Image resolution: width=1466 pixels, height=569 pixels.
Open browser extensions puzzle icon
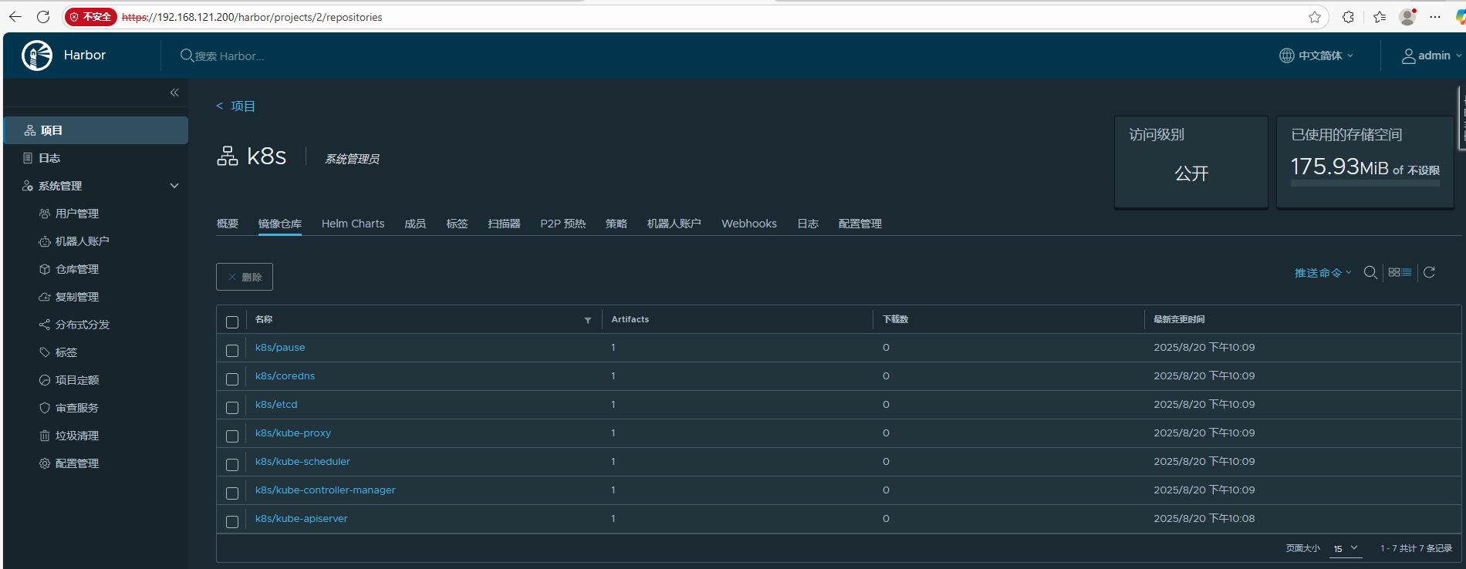click(x=1348, y=17)
